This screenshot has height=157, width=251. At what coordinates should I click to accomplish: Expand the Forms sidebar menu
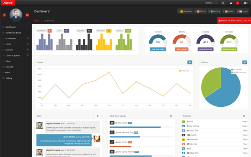16,44
